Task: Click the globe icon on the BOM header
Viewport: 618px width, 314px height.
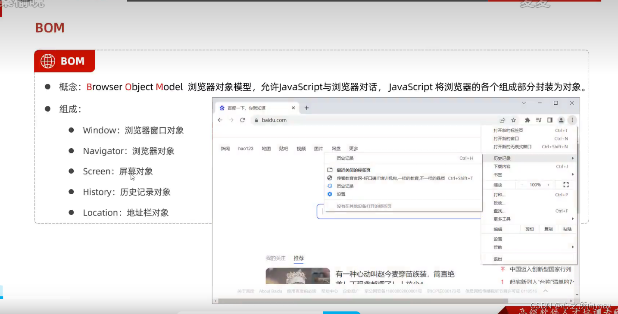Action: [x=47, y=61]
